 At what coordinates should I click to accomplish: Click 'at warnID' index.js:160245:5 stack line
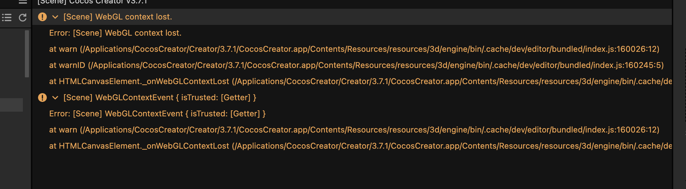point(356,65)
